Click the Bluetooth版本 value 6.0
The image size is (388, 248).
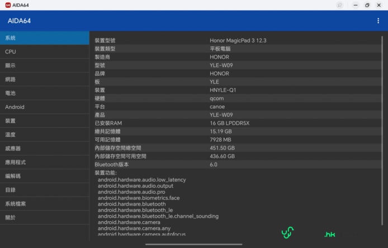214,164
